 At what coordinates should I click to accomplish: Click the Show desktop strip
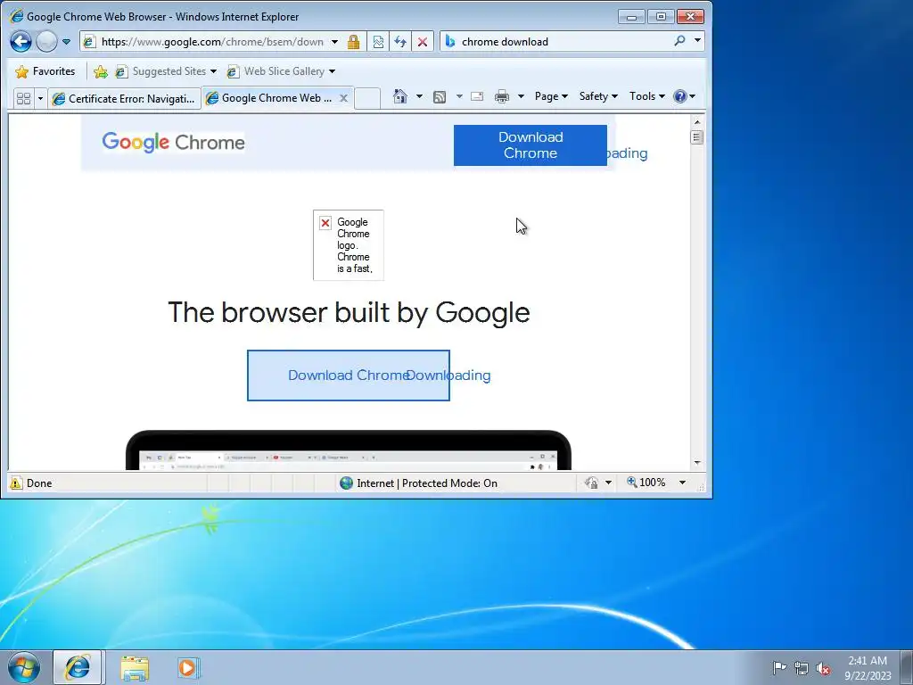[907, 667]
